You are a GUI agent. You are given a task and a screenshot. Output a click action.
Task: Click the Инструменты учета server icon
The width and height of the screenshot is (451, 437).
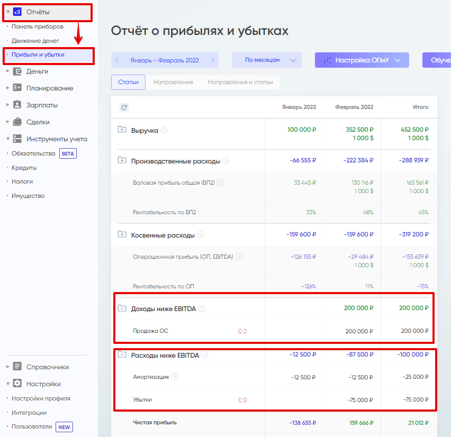17,139
